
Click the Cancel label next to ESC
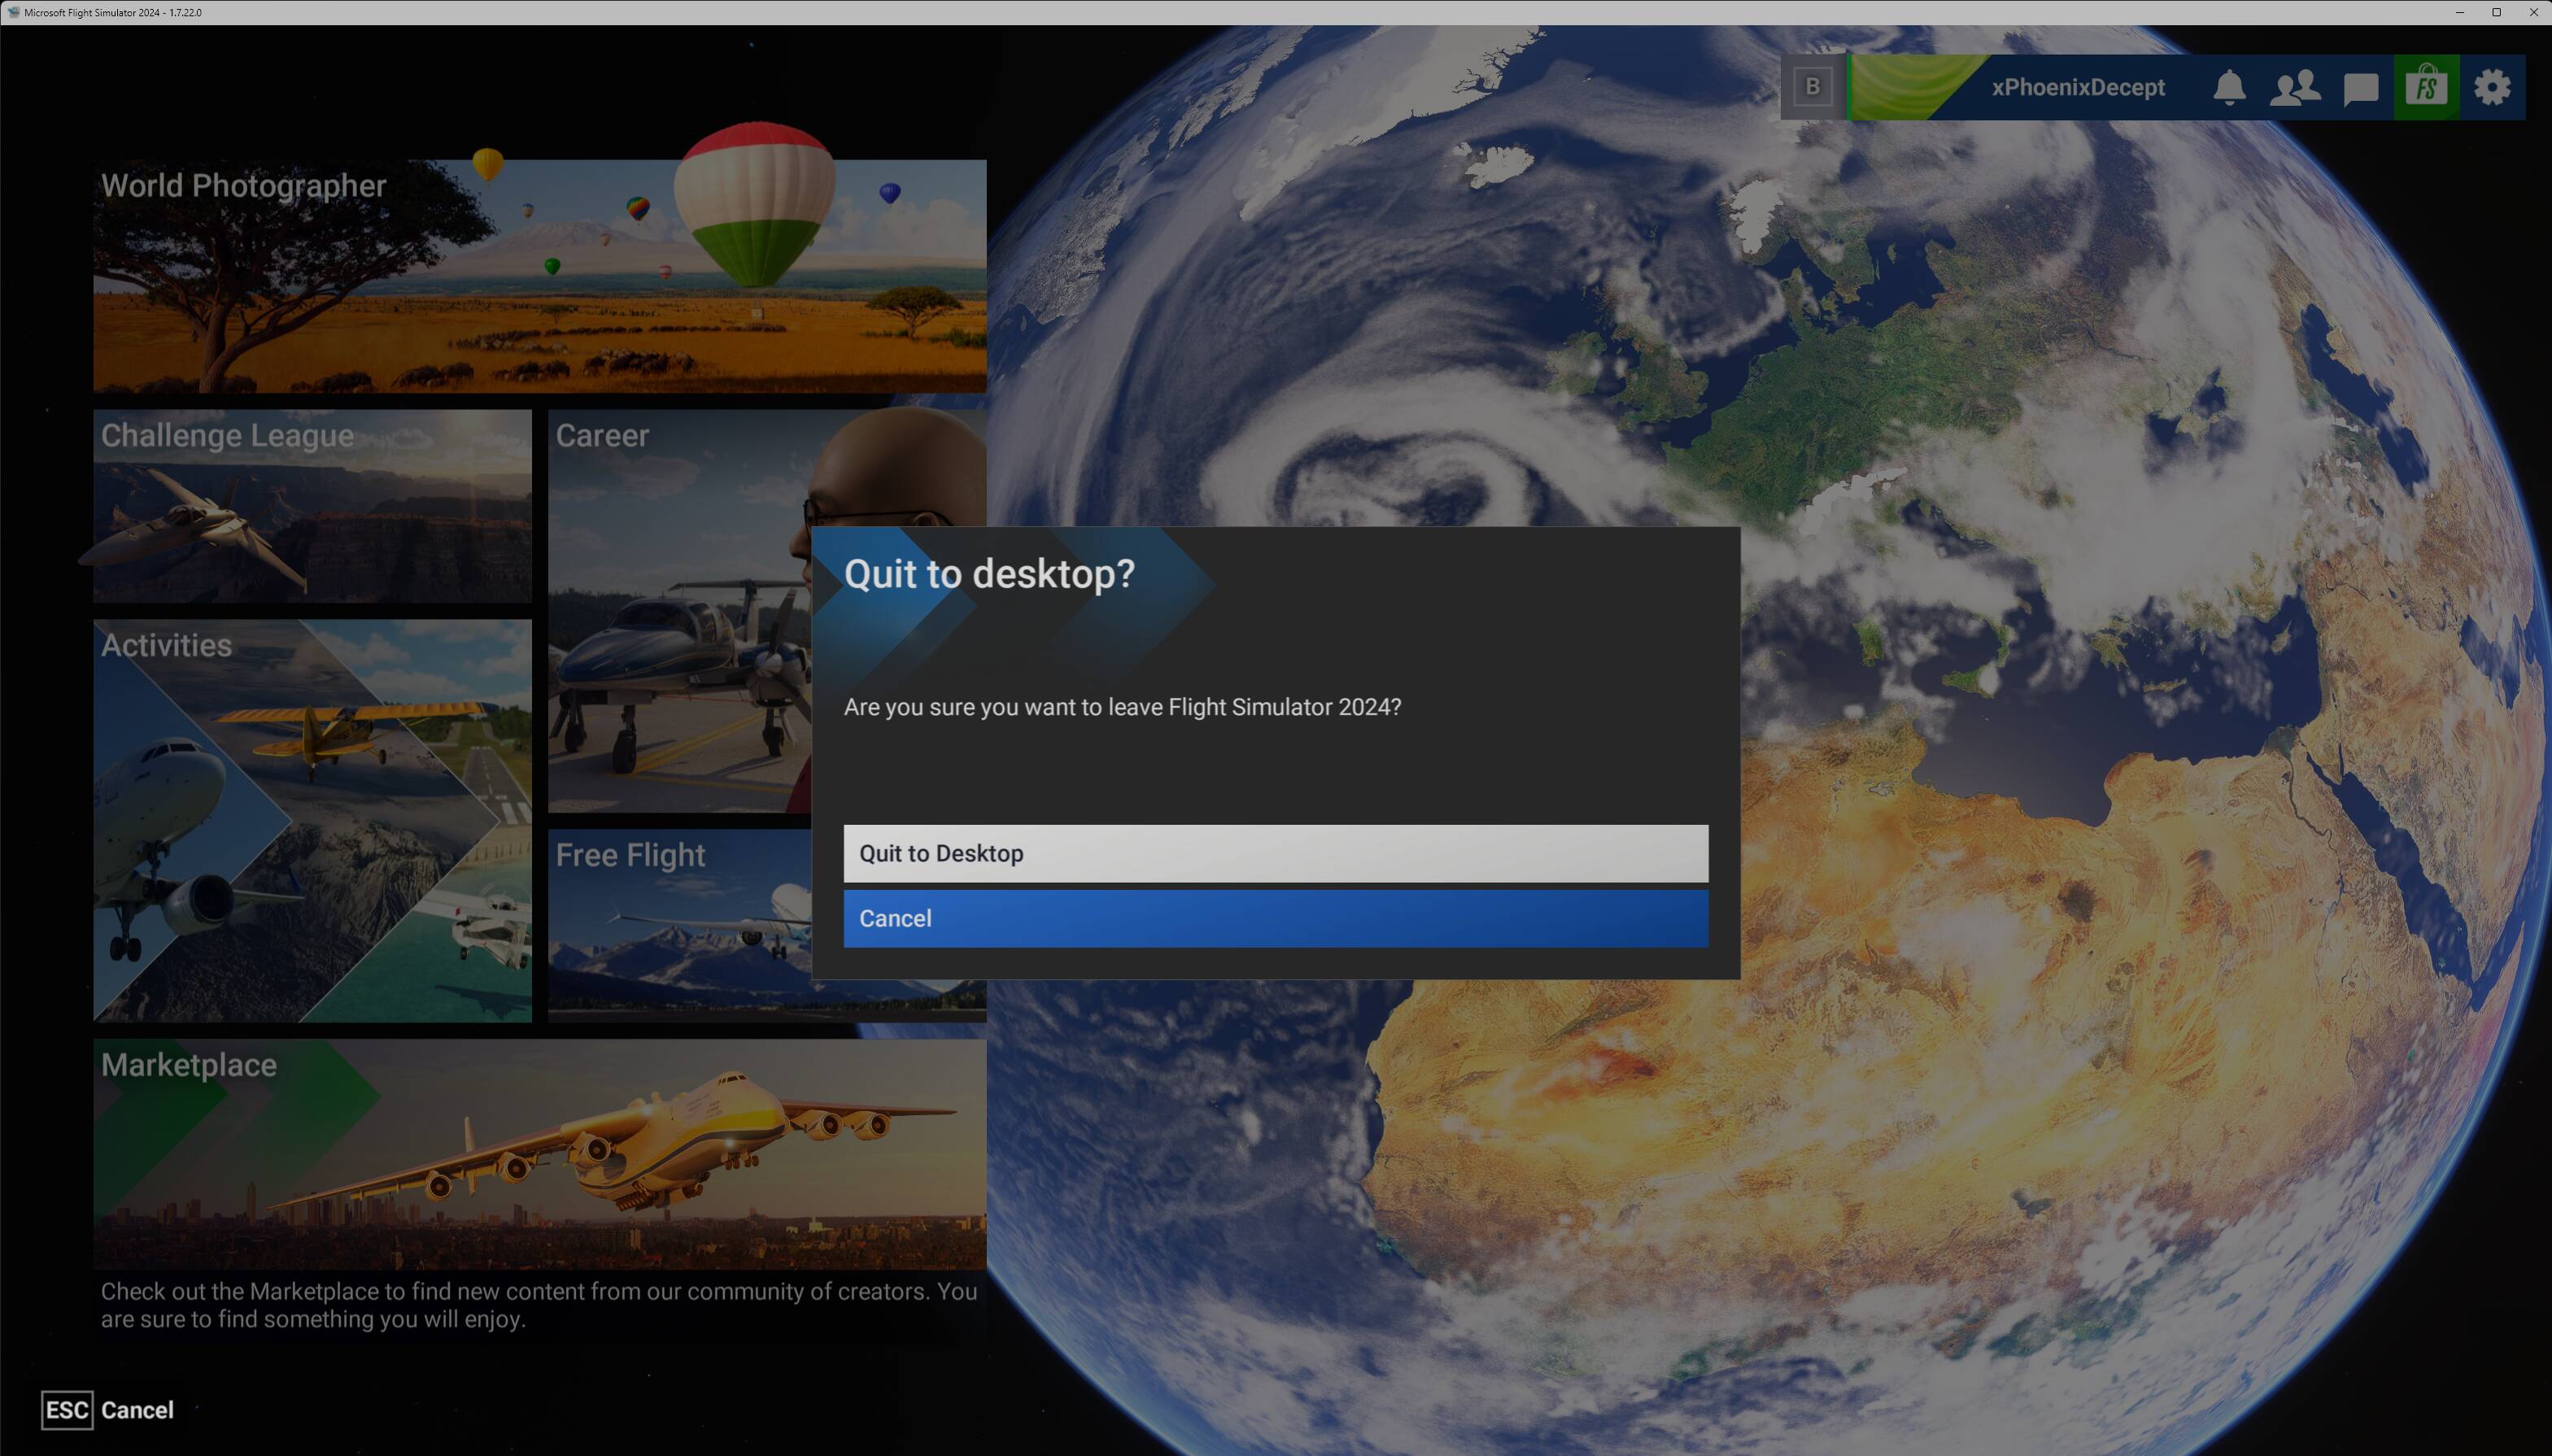[137, 1410]
